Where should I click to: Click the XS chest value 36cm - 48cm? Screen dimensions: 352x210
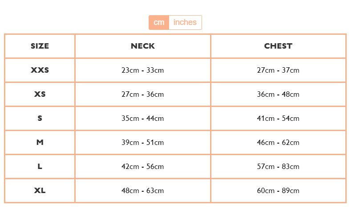(278, 95)
